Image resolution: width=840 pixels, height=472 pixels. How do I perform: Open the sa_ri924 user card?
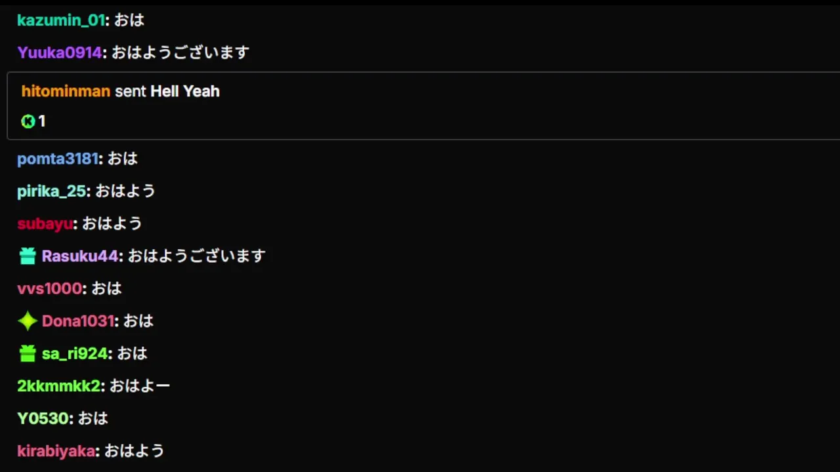click(x=74, y=354)
